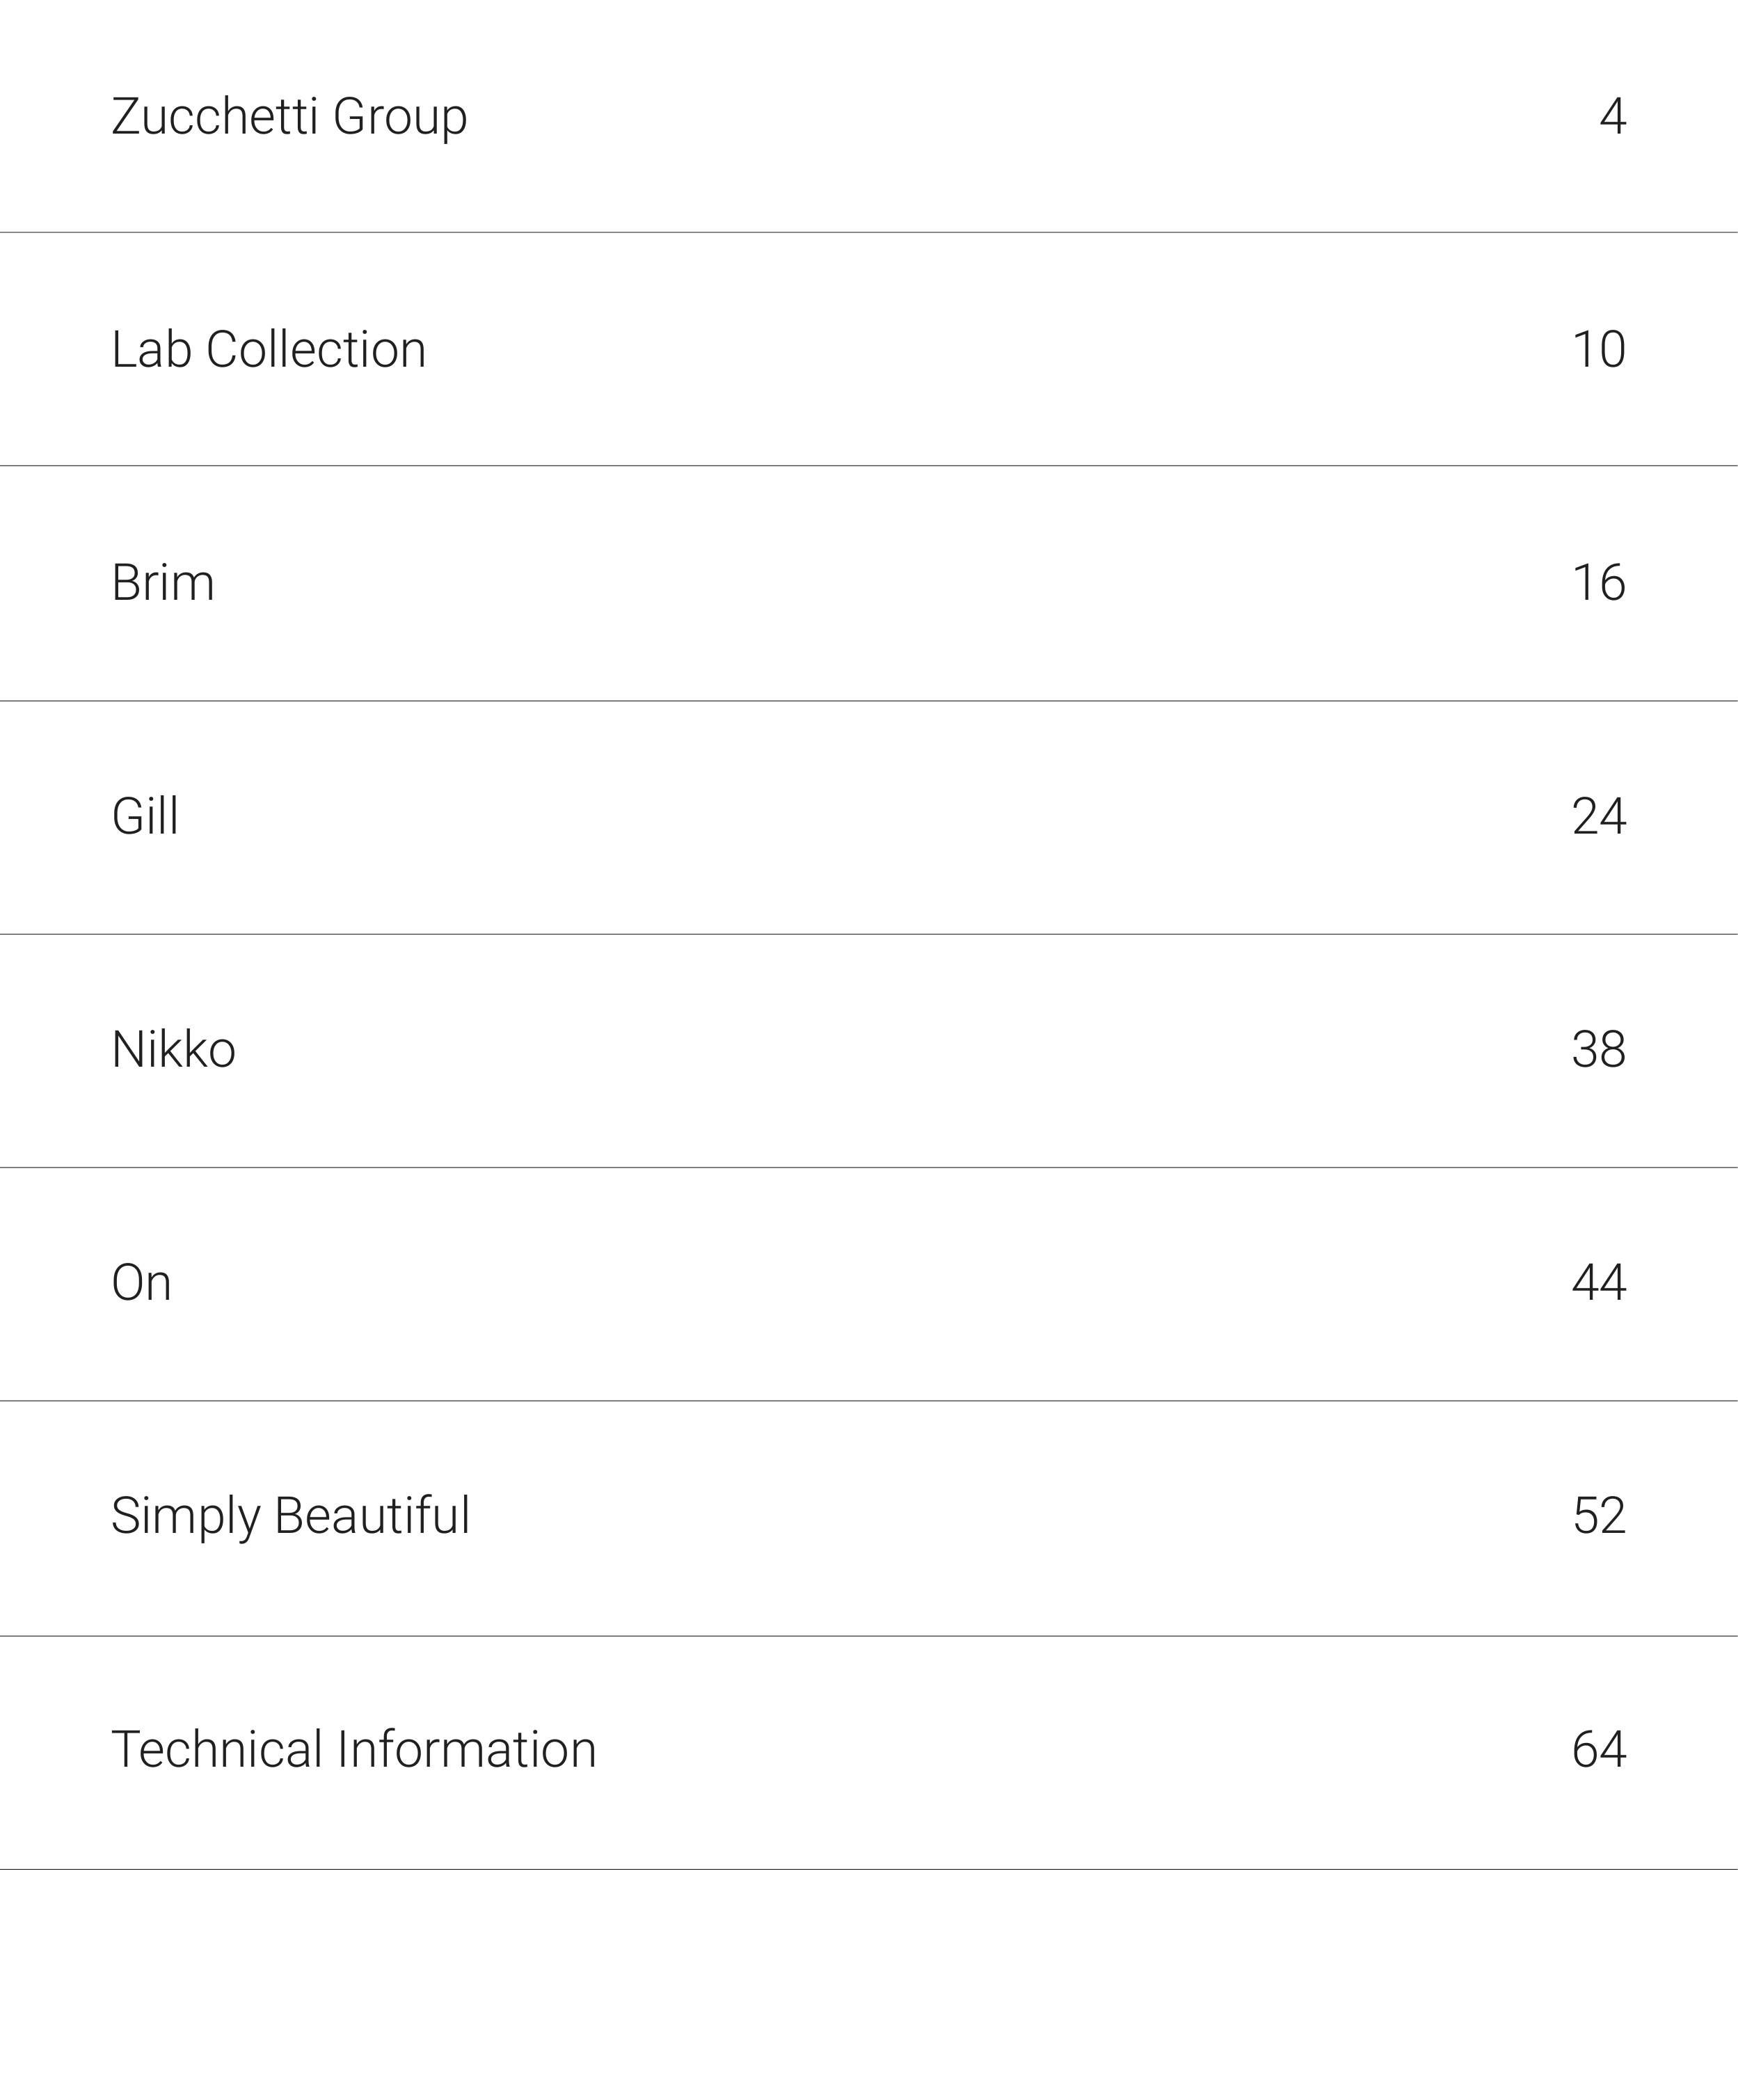Click the divider line between Nikko and On
Screen dimensions: 1738x2100
[x=868, y=1167]
